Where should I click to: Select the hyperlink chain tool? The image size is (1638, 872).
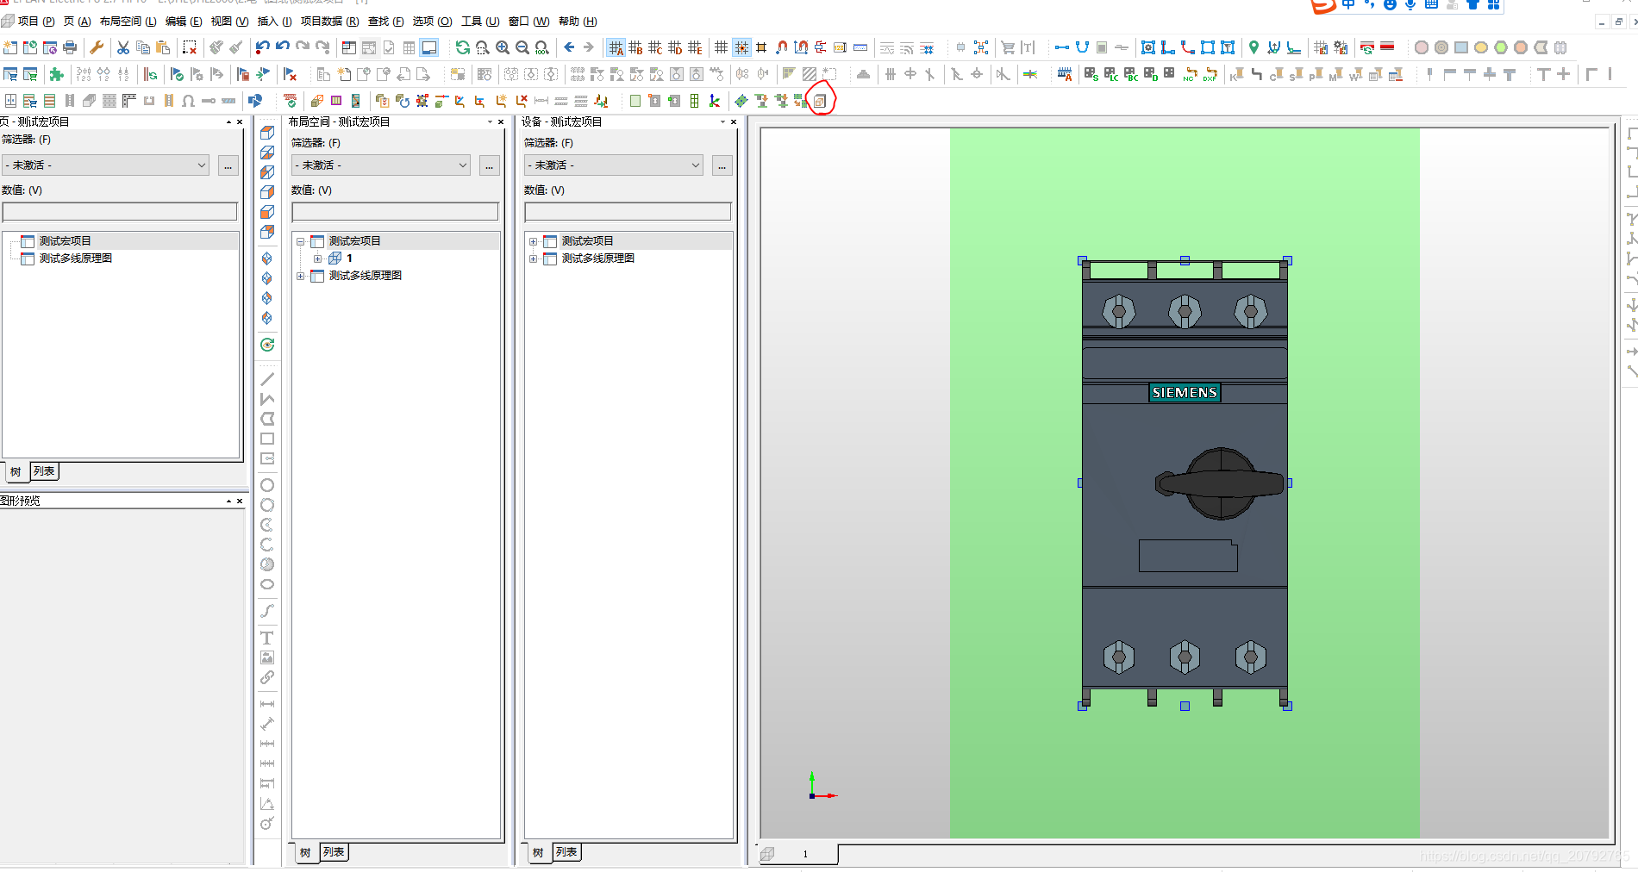point(267,677)
